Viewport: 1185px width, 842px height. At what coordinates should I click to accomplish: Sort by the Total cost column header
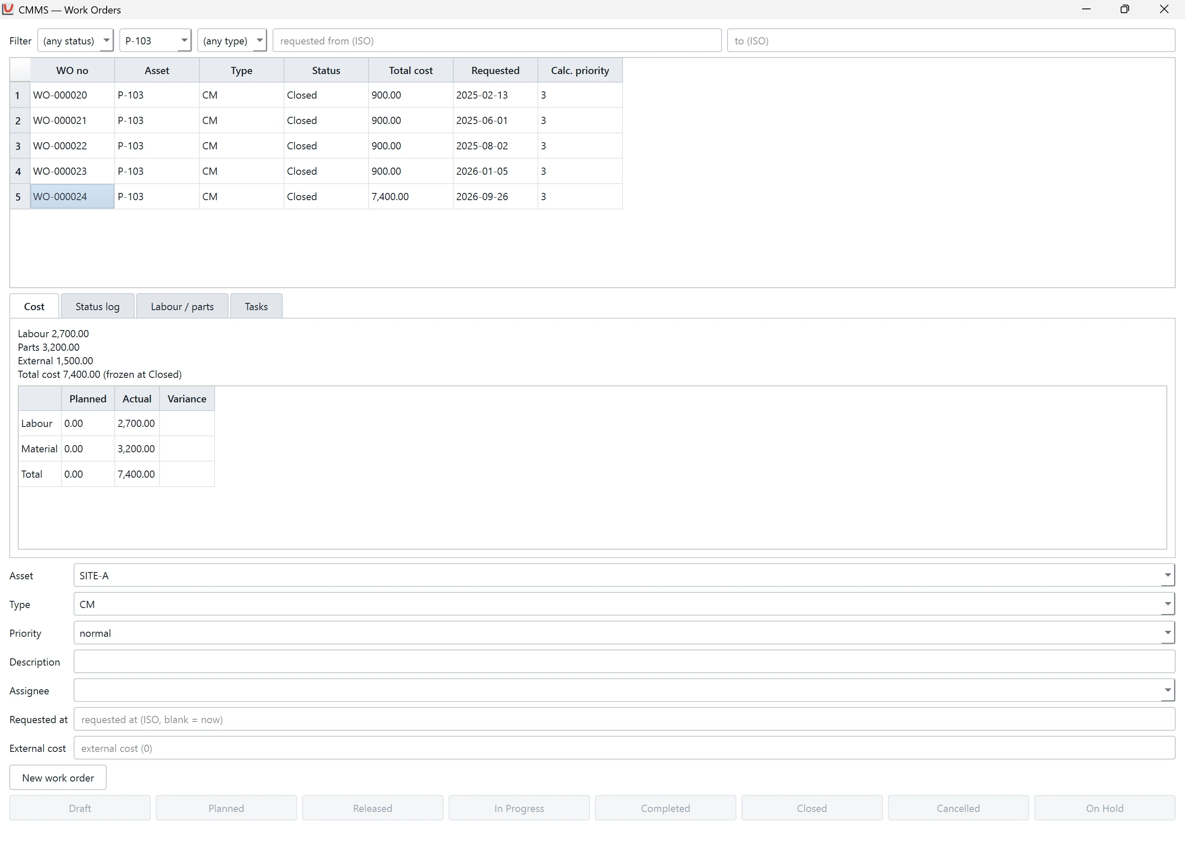point(411,71)
